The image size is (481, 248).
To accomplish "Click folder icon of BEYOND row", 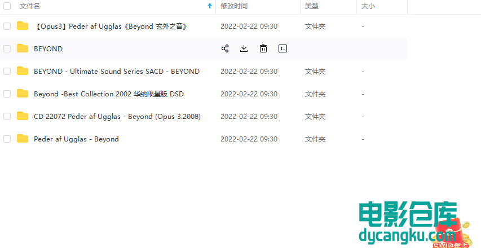I will point(23,48).
